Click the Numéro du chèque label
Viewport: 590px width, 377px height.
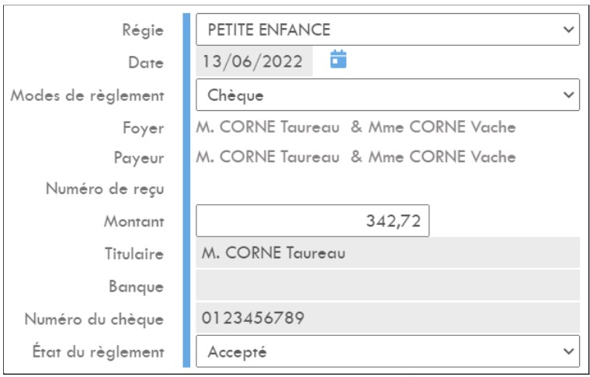pyautogui.click(x=94, y=320)
